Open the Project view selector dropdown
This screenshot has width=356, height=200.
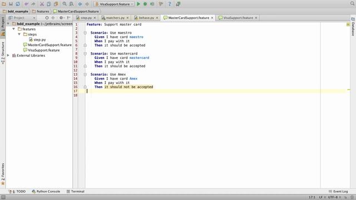pyautogui.click(x=22, y=18)
